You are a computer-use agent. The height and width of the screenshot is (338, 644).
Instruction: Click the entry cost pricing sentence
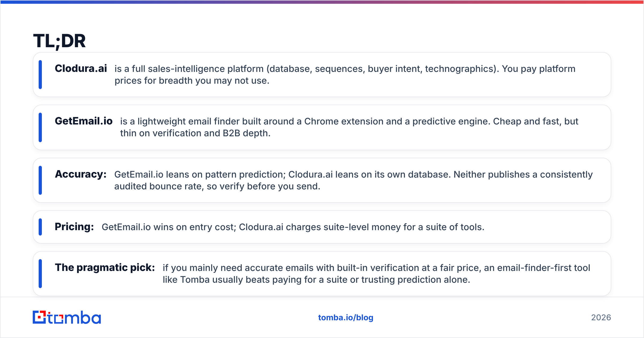point(293,227)
